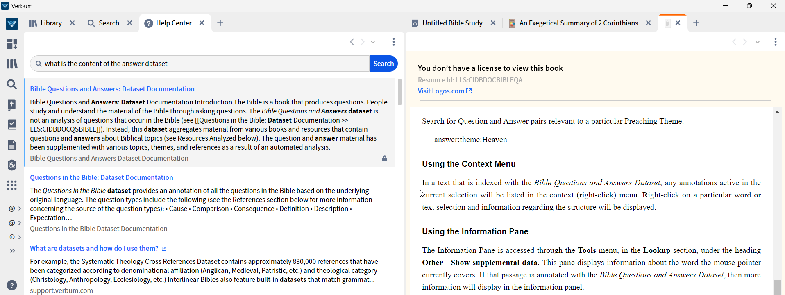The width and height of the screenshot is (785, 295).
Task: Click the Resource Id LLS:CIDBDOCBIBLEQA text
Action: pos(470,80)
